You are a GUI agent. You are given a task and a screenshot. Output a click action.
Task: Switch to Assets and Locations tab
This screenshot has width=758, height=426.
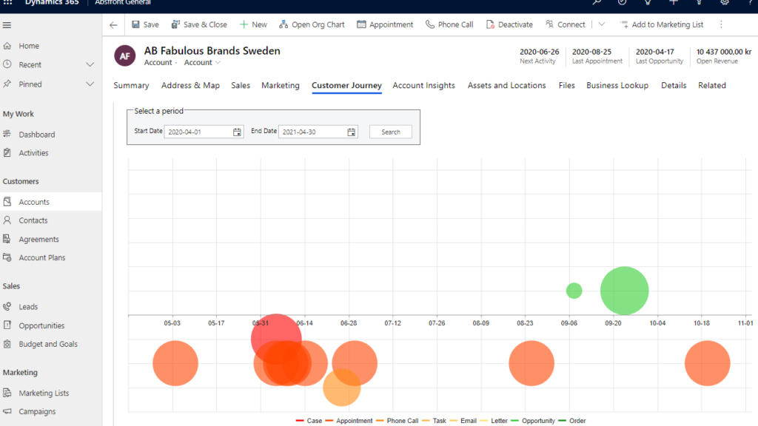tap(506, 86)
